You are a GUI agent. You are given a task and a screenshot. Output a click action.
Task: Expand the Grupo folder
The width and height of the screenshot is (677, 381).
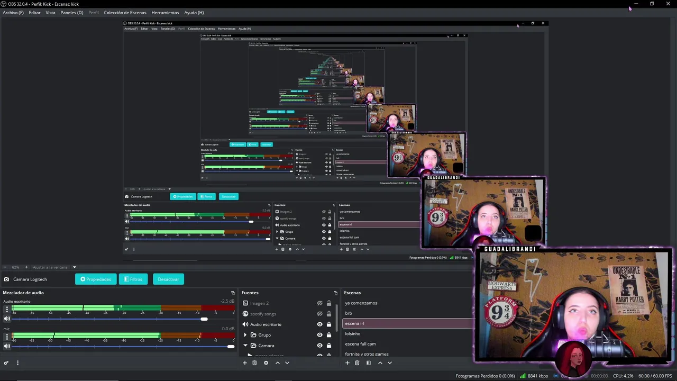pyautogui.click(x=245, y=335)
